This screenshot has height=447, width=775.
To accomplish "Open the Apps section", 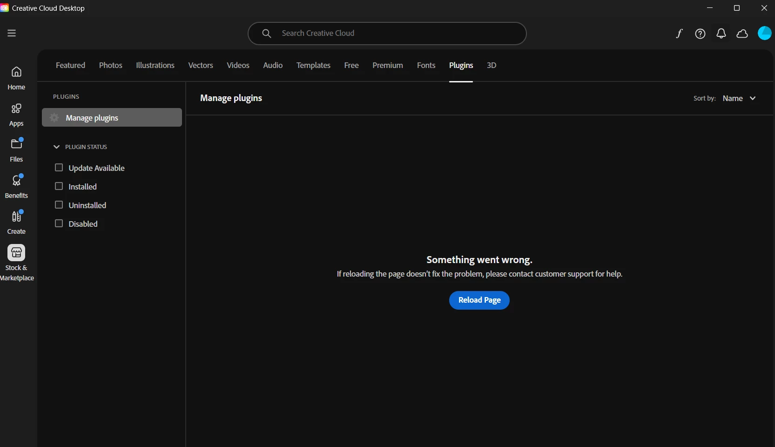I will [16, 115].
